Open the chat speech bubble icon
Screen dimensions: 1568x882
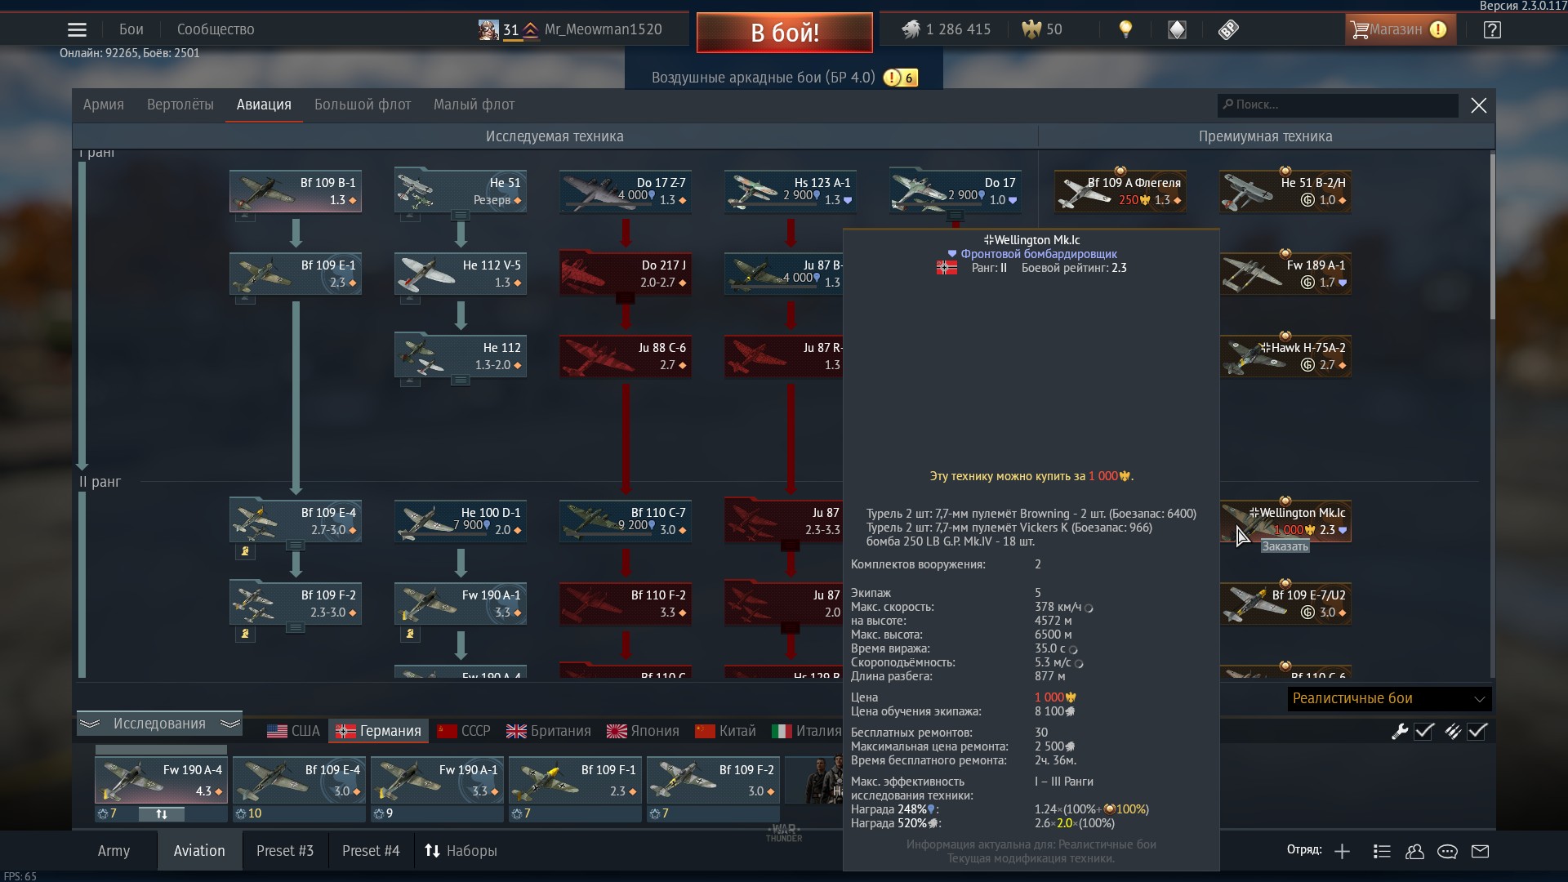point(1447,851)
